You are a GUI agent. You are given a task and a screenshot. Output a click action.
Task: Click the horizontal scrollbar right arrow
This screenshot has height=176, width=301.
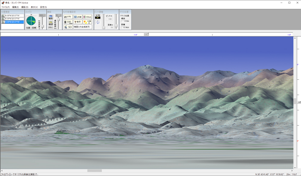292,171
